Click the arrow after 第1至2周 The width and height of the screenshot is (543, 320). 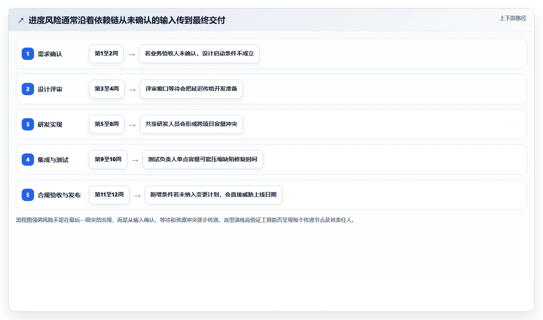[132, 54]
